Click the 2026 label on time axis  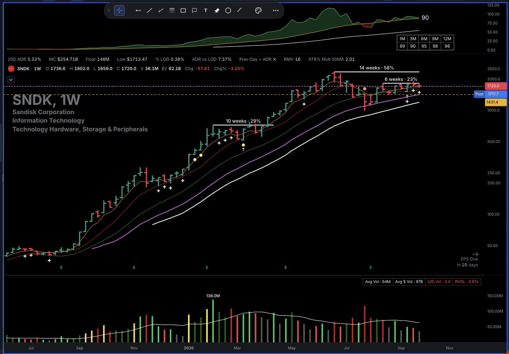click(x=189, y=347)
